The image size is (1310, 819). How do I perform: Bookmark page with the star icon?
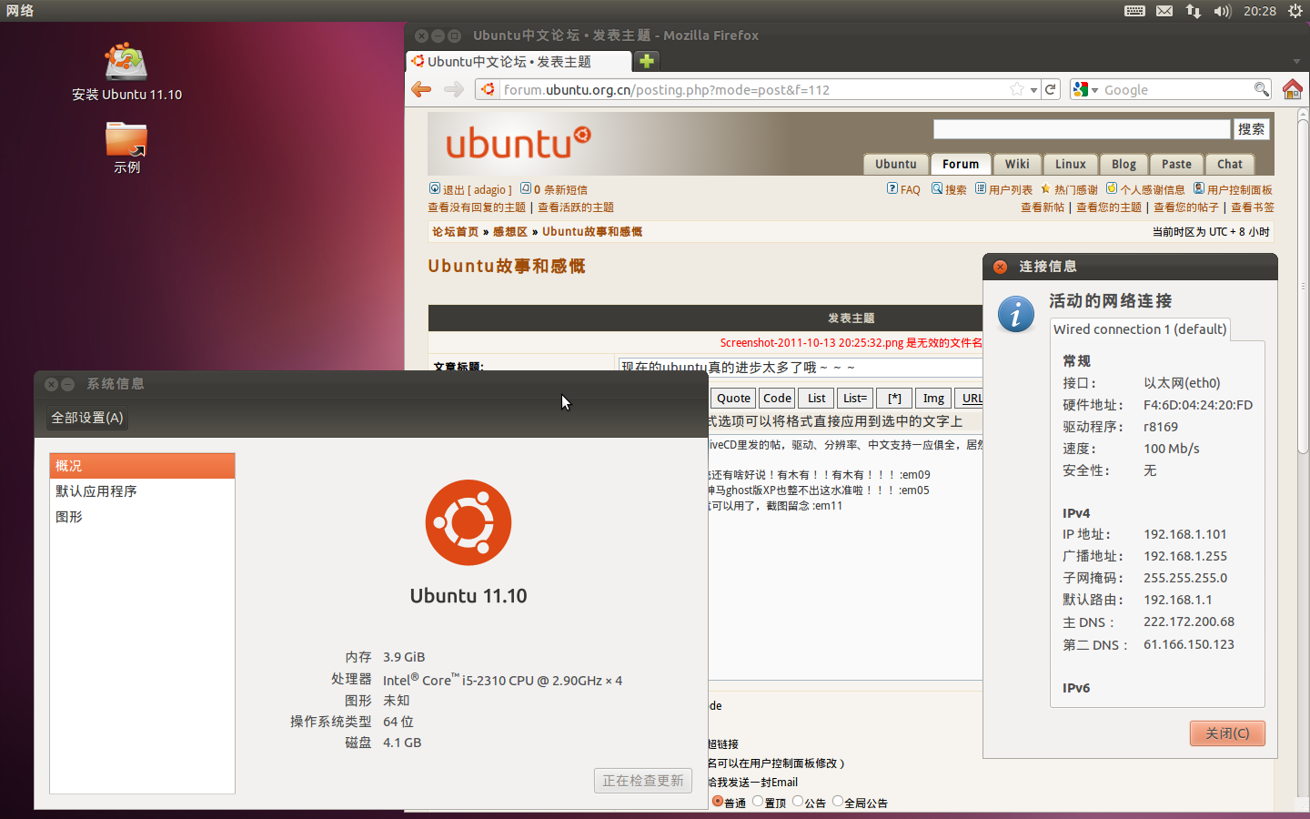[1017, 89]
